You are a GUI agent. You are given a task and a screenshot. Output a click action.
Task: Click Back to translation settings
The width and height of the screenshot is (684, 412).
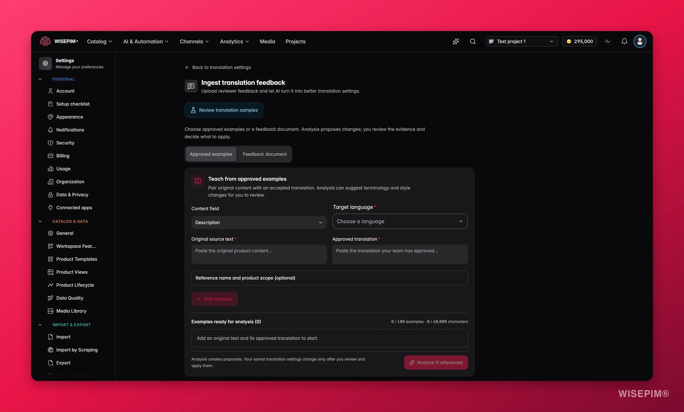pos(218,67)
